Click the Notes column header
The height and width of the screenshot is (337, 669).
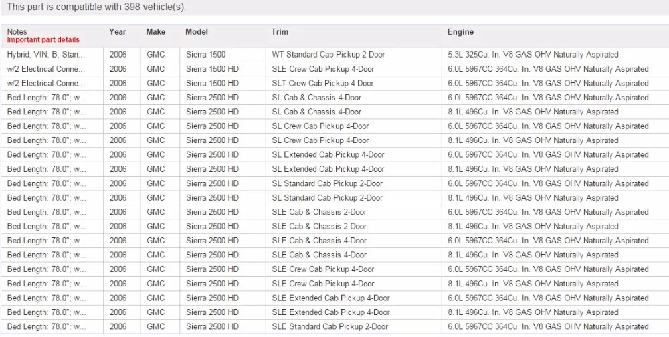(x=17, y=32)
